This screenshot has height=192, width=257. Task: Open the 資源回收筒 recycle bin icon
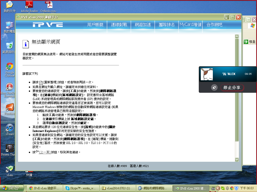click(x=10, y=46)
